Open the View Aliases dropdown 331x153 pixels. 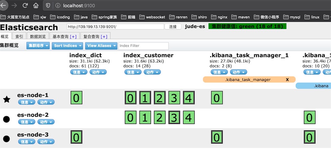click(101, 46)
